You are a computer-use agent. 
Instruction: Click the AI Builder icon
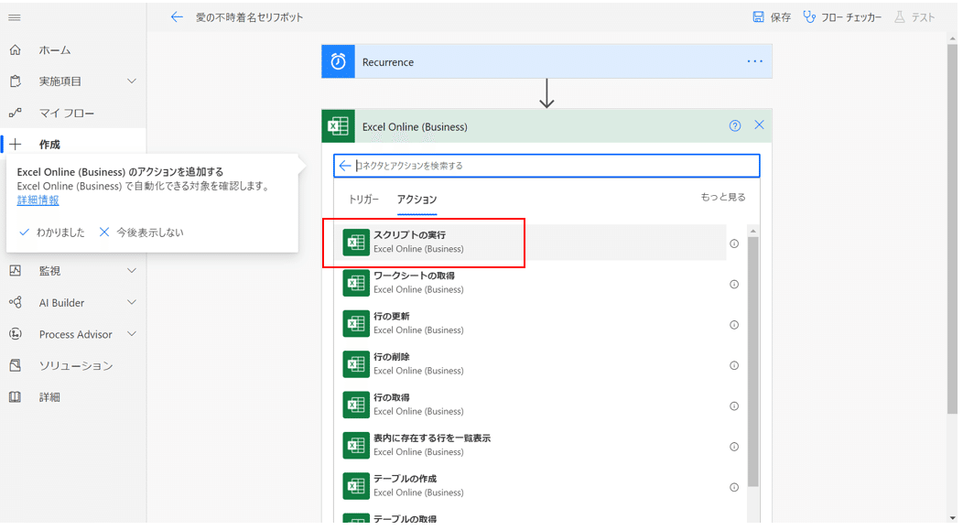tap(16, 302)
